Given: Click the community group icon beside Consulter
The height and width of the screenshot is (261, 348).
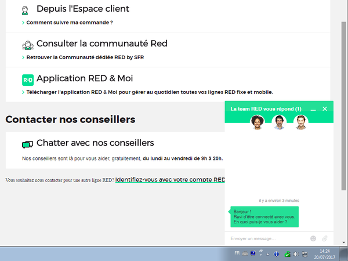Looking at the screenshot, I should [x=28, y=45].
